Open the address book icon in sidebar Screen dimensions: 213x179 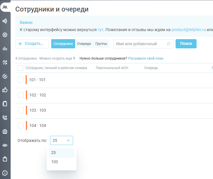[x=5, y=104]
